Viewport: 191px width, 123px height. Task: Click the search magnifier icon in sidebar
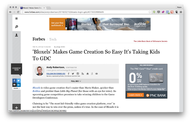pyautogui.click(x=17, y=27)
